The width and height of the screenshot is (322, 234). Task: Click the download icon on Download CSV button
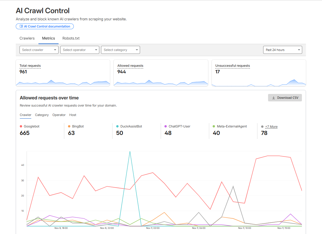click(273, 98)
